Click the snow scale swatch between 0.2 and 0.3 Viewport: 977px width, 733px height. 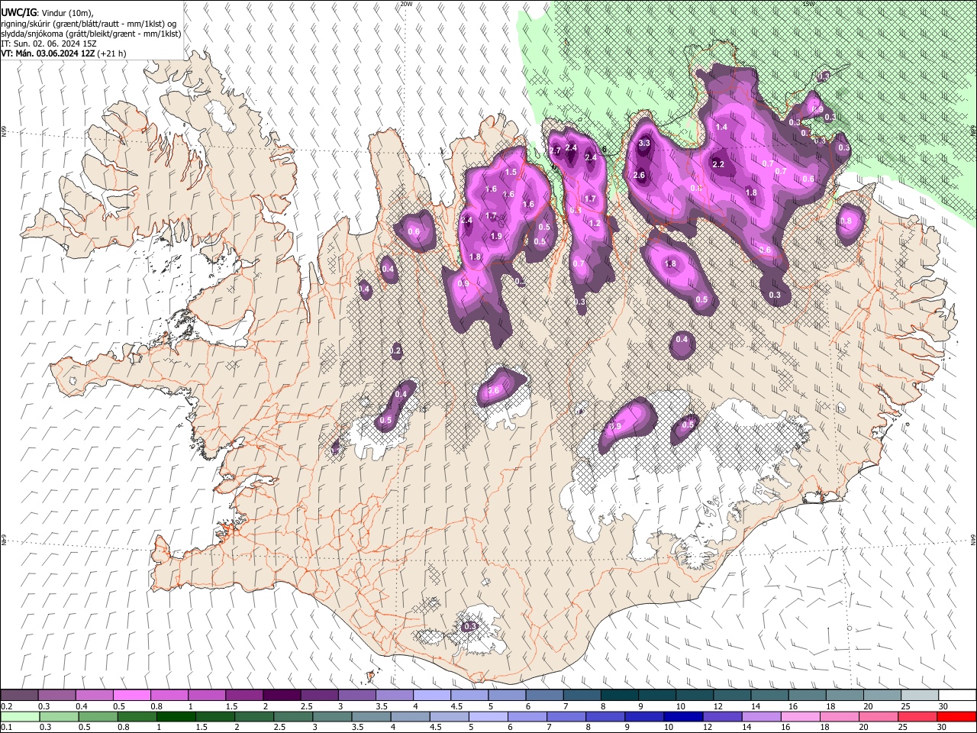[x=20, y=695]
